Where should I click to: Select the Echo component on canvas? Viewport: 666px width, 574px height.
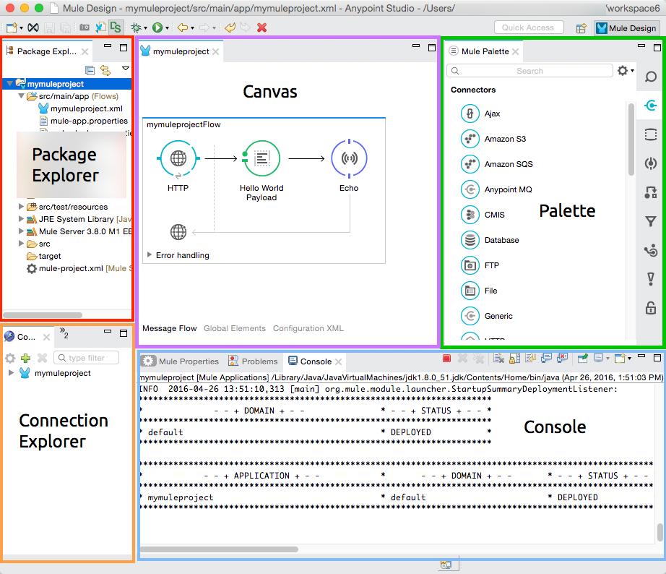click(x=349, y=158)
